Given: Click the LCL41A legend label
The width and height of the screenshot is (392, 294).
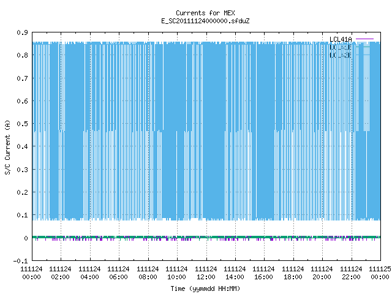Looking at the screenshot, I should (341, 39).
